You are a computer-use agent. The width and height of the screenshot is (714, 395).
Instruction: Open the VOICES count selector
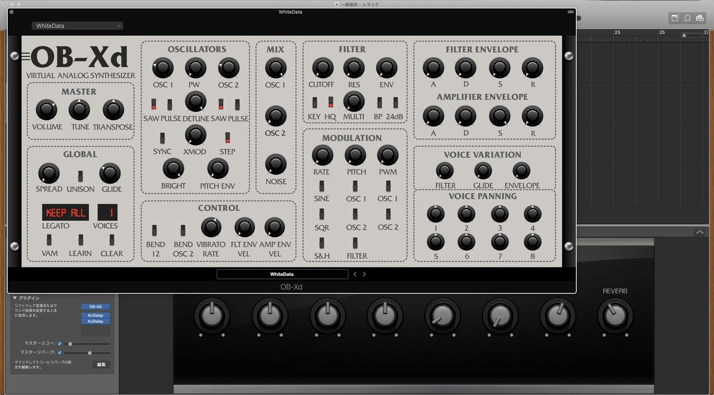point(108,212)
